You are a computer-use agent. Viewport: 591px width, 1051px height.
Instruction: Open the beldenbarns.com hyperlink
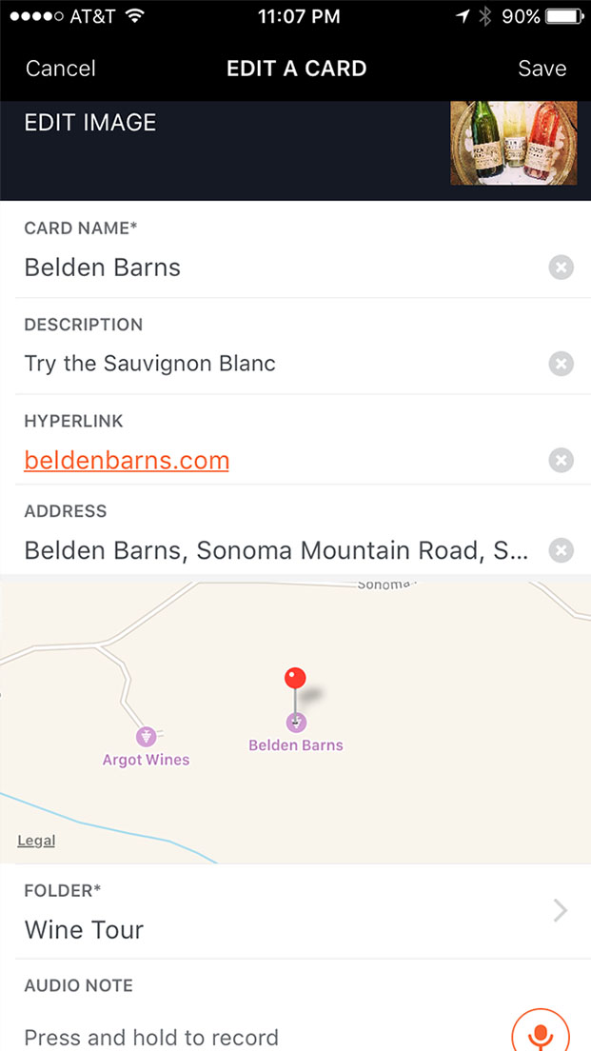(x=127, y=461)
